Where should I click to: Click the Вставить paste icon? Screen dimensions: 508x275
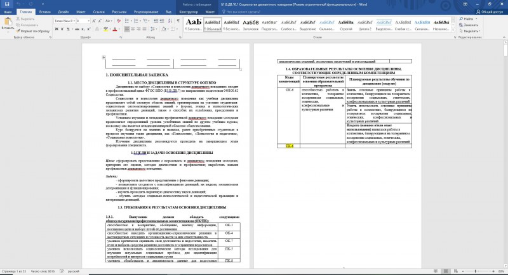[8, 22]
